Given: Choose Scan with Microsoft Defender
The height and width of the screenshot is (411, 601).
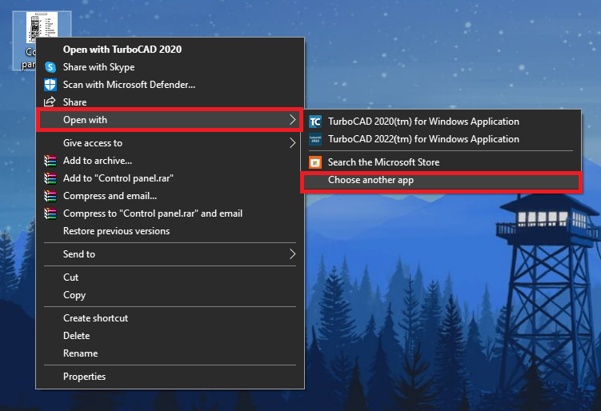Looking at the screenshot, I should (x=170, y=85).
